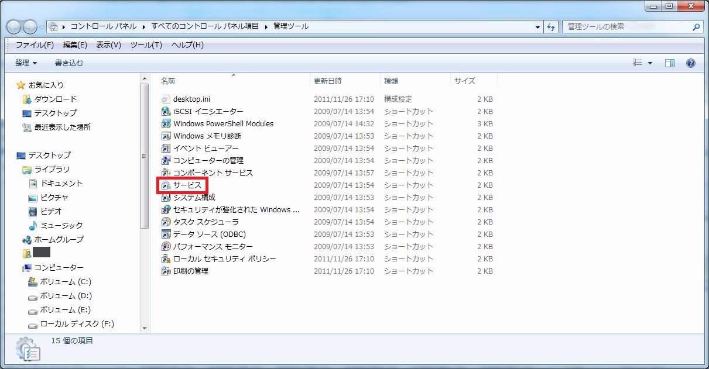The width and height of the screenshot is (709, 369).
Task: Expand コントロール パネル breadcrumb arrow
Action: pyautogui.click(x=143, y=27)
